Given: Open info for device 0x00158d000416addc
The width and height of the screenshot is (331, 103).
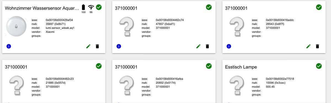Looking at the screenshot, I should click(x=229, y=46).
